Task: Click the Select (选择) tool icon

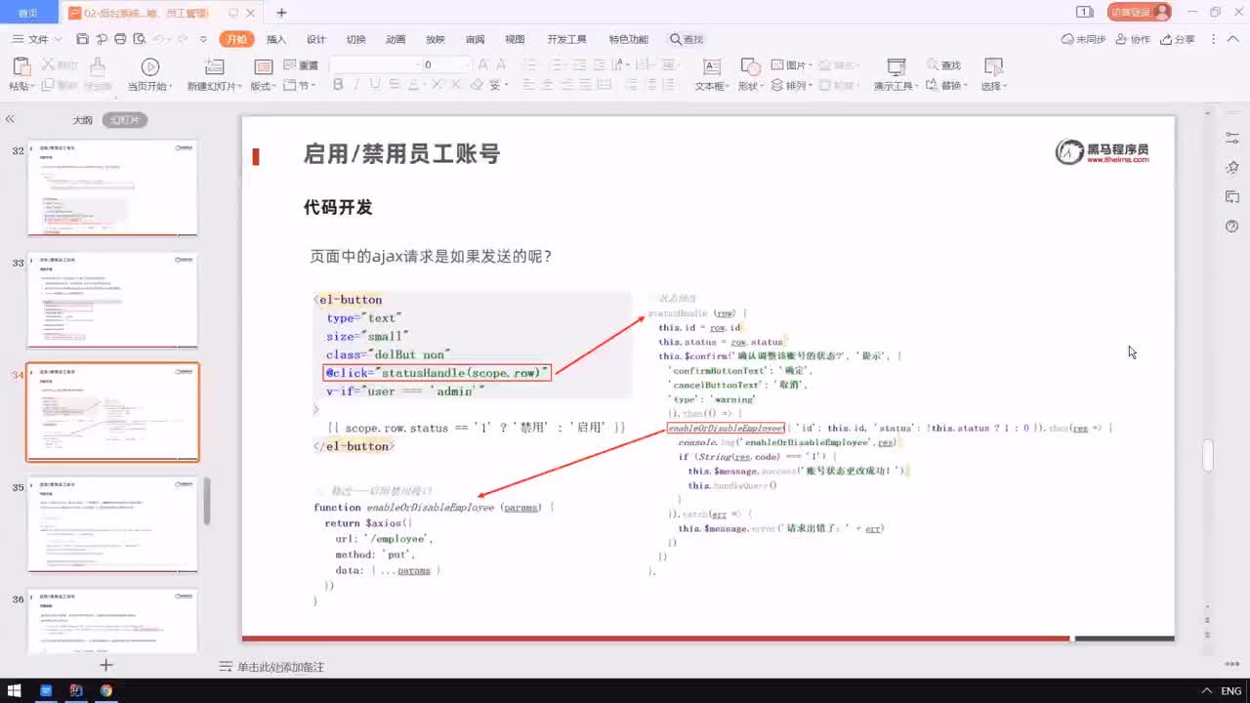Action: tap(993, 67)
